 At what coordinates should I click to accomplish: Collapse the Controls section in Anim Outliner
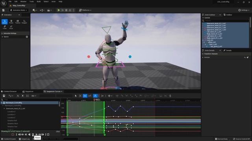coord(203,18)
